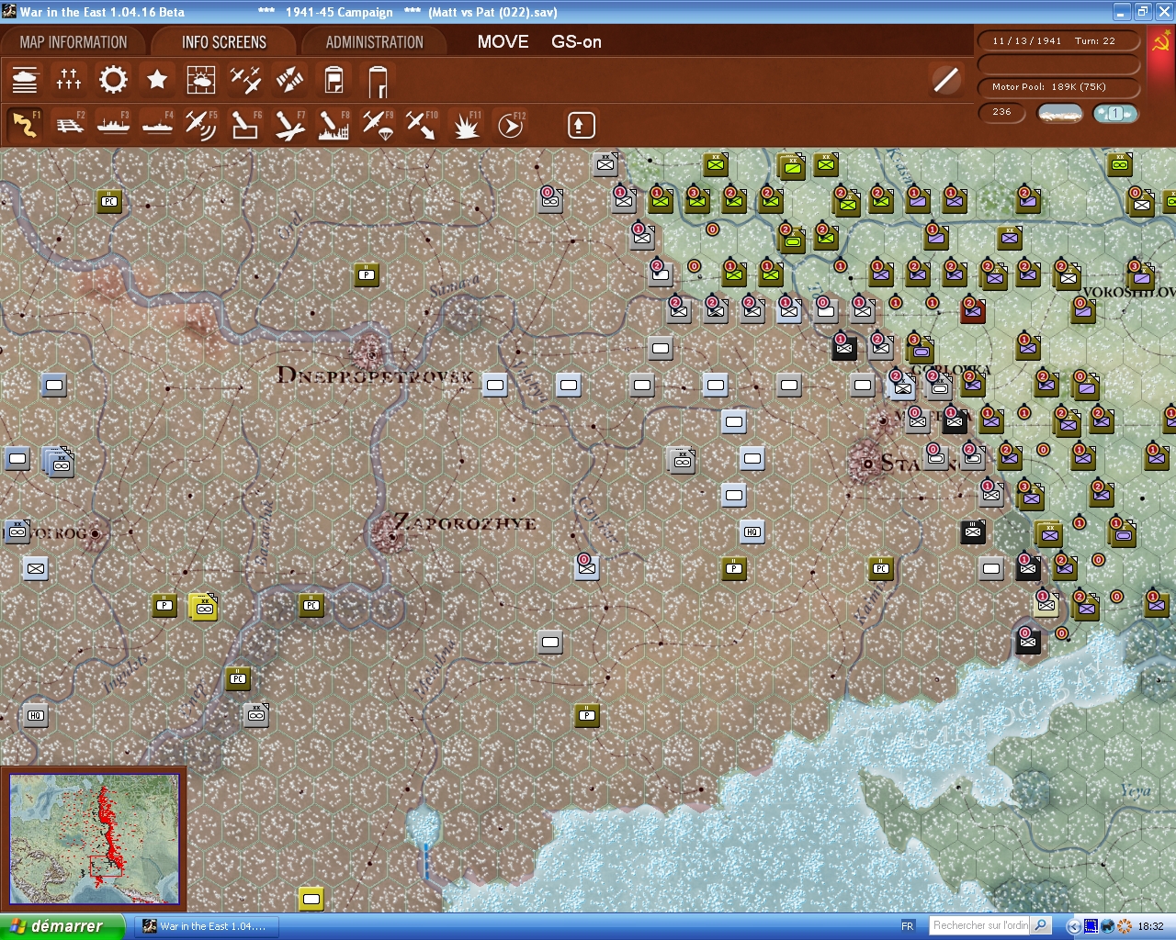Select the Dnepropetrovsk city hex

point(371,353)
